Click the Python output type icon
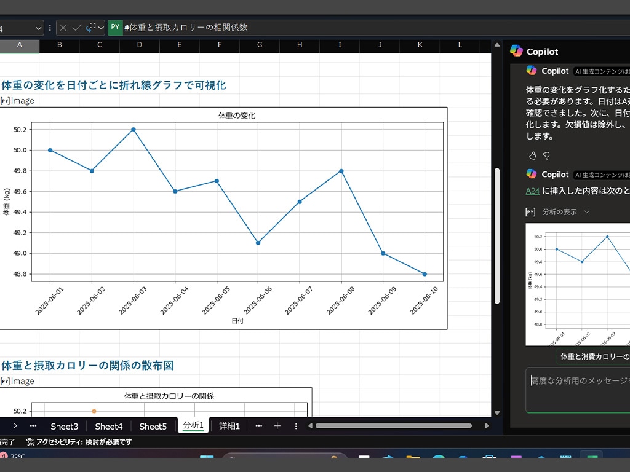Screen dimensions: 630x472 91,27
